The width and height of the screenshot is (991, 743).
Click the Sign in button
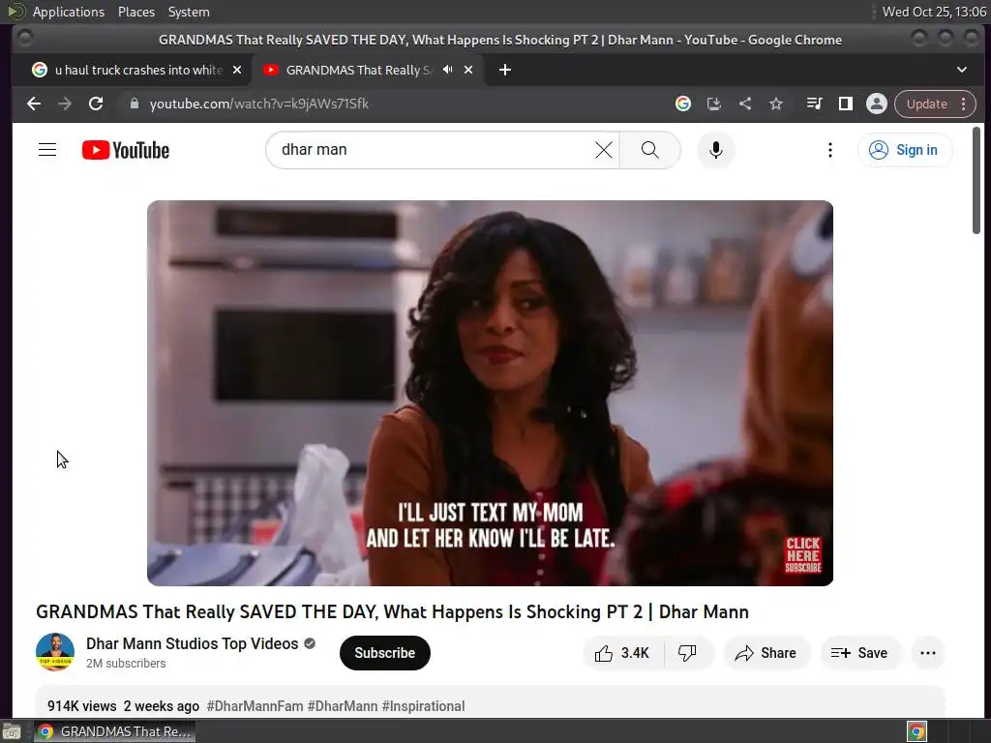[x=905, y=150]
